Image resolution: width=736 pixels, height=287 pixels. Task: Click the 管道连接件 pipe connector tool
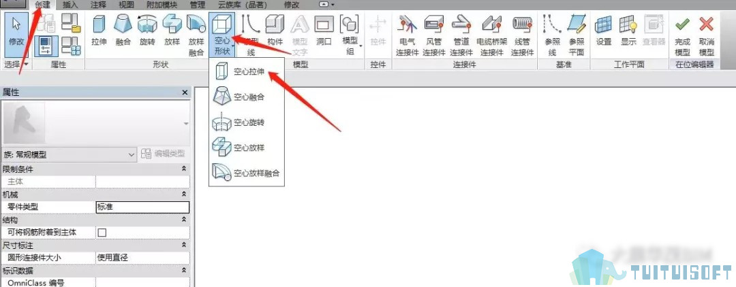(461, 35)
